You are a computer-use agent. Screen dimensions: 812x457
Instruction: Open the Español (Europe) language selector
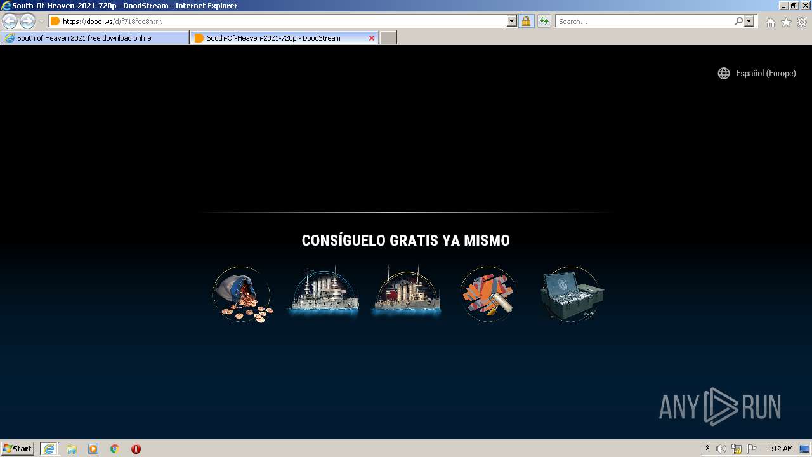[756, 73]
